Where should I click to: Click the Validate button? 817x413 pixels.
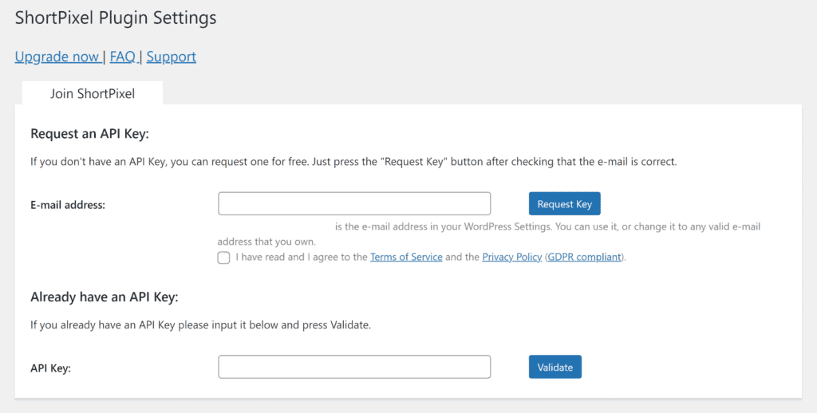(555, 367)
